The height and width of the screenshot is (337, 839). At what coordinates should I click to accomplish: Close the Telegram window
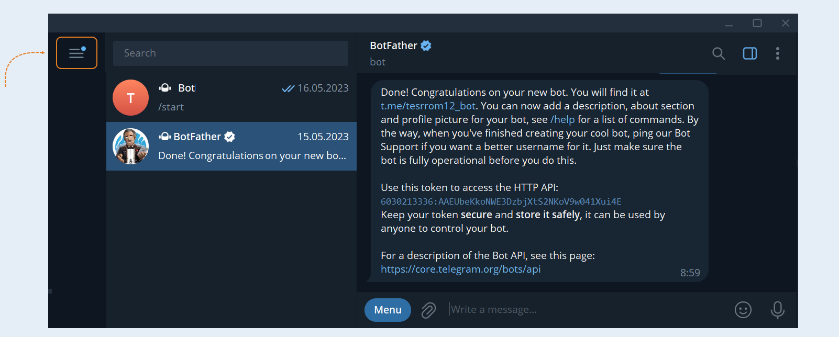(786, 23)
